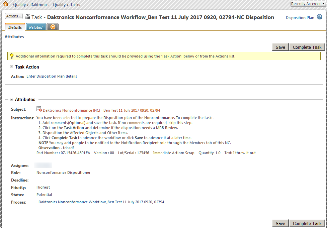The image size is (327, 228).
Task: Open the Recently Accessed dropdown
Action: 308,4
